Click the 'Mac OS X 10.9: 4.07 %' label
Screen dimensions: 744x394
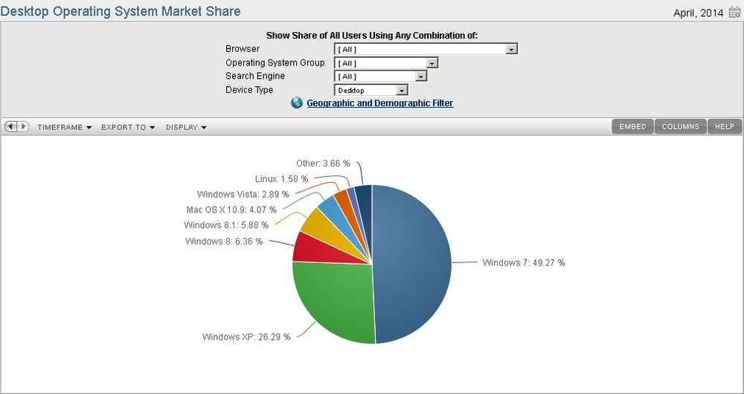pyautogui.click(x=231, y=210)
